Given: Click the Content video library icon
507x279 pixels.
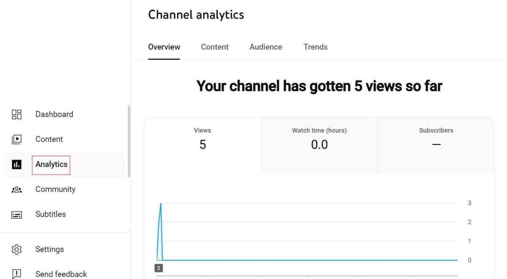Looking at the screenshot, I should pyautogui.click(x=16, y=139).
